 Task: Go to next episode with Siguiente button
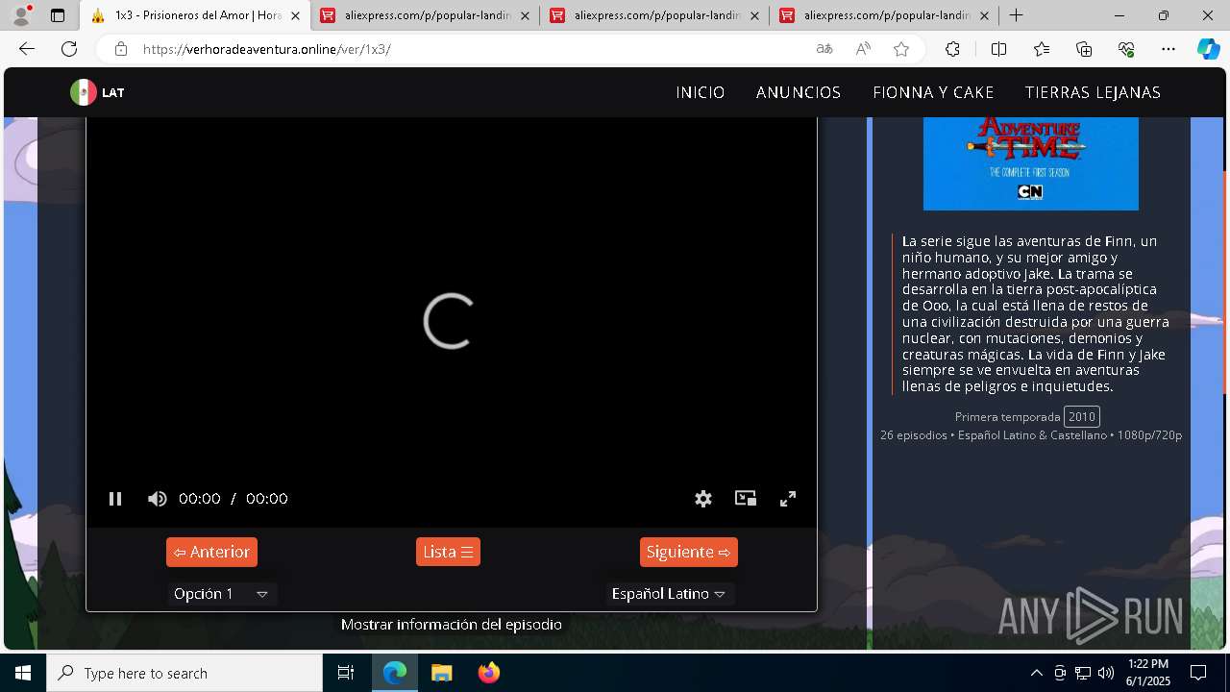(x=689, y=552)
